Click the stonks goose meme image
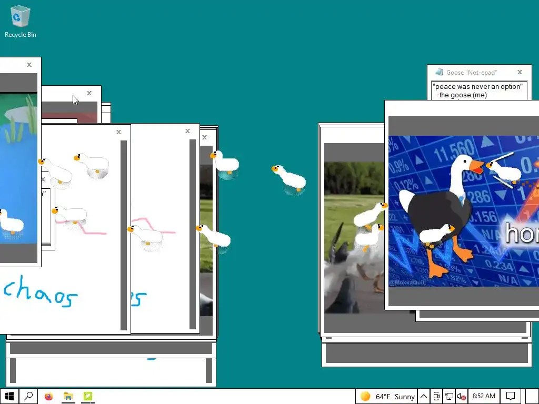539x404 pixels. (x=463, y=211)
